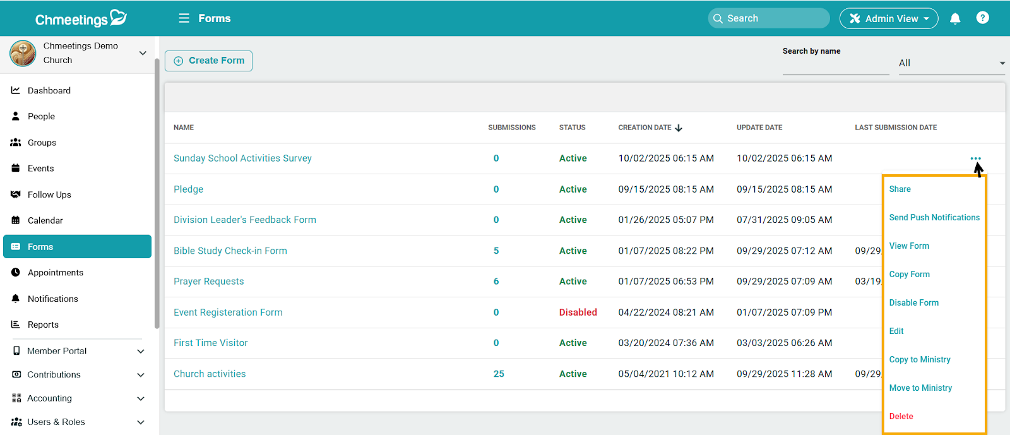This screenshot has width=1010, height=435.
Task: Click the Search by name input field
Action: pos(835,65)
